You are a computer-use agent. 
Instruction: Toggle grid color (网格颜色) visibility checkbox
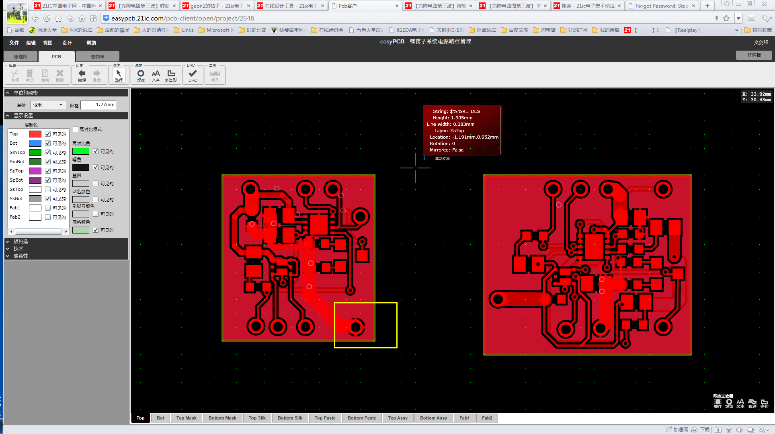[96, 230]
